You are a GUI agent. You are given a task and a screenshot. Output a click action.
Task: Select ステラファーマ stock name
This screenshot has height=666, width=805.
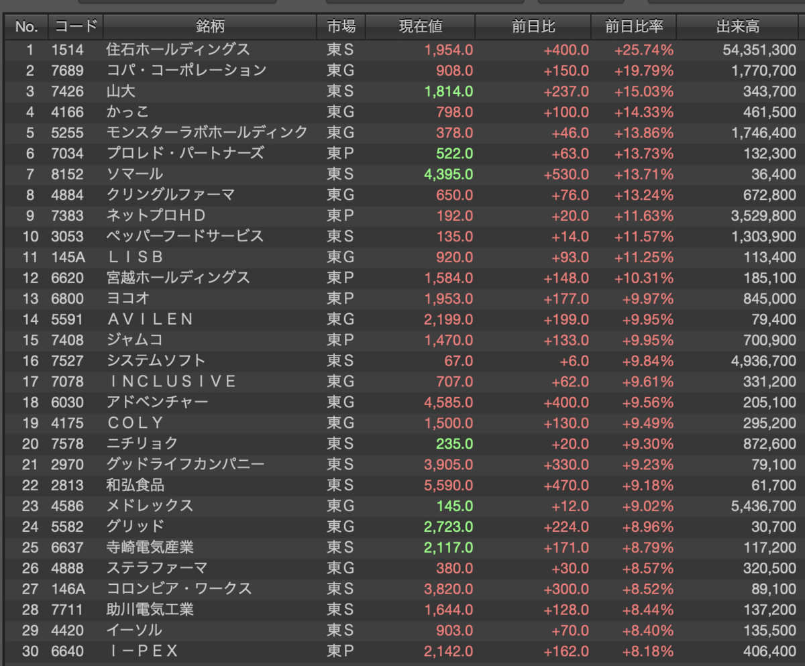[157, 568]
